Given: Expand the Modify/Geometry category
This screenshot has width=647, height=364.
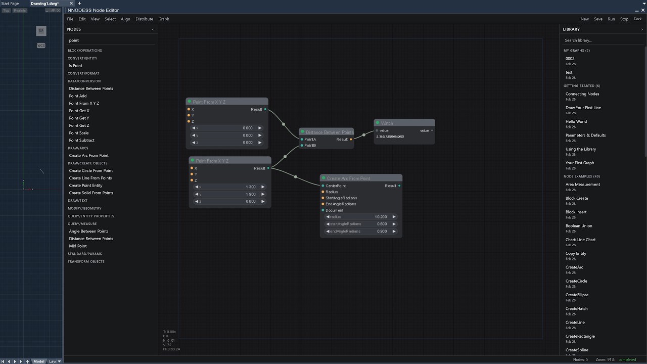Looking at the screenshot, I should [x=84, y=208].
